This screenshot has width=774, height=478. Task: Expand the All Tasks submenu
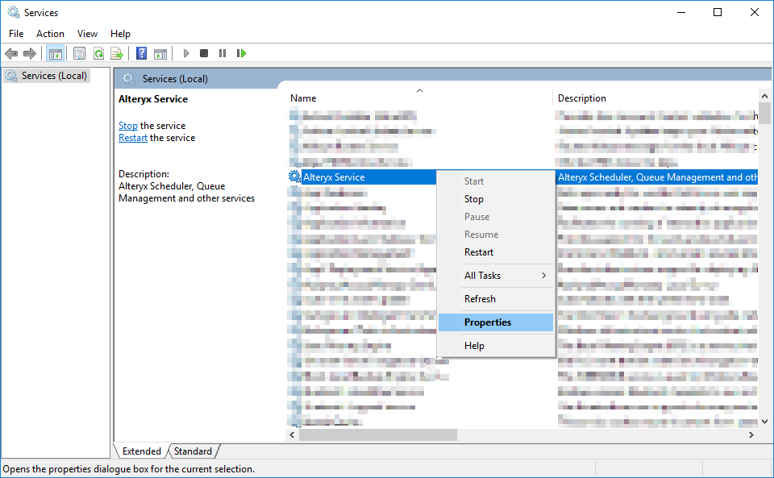coord(496,275)
